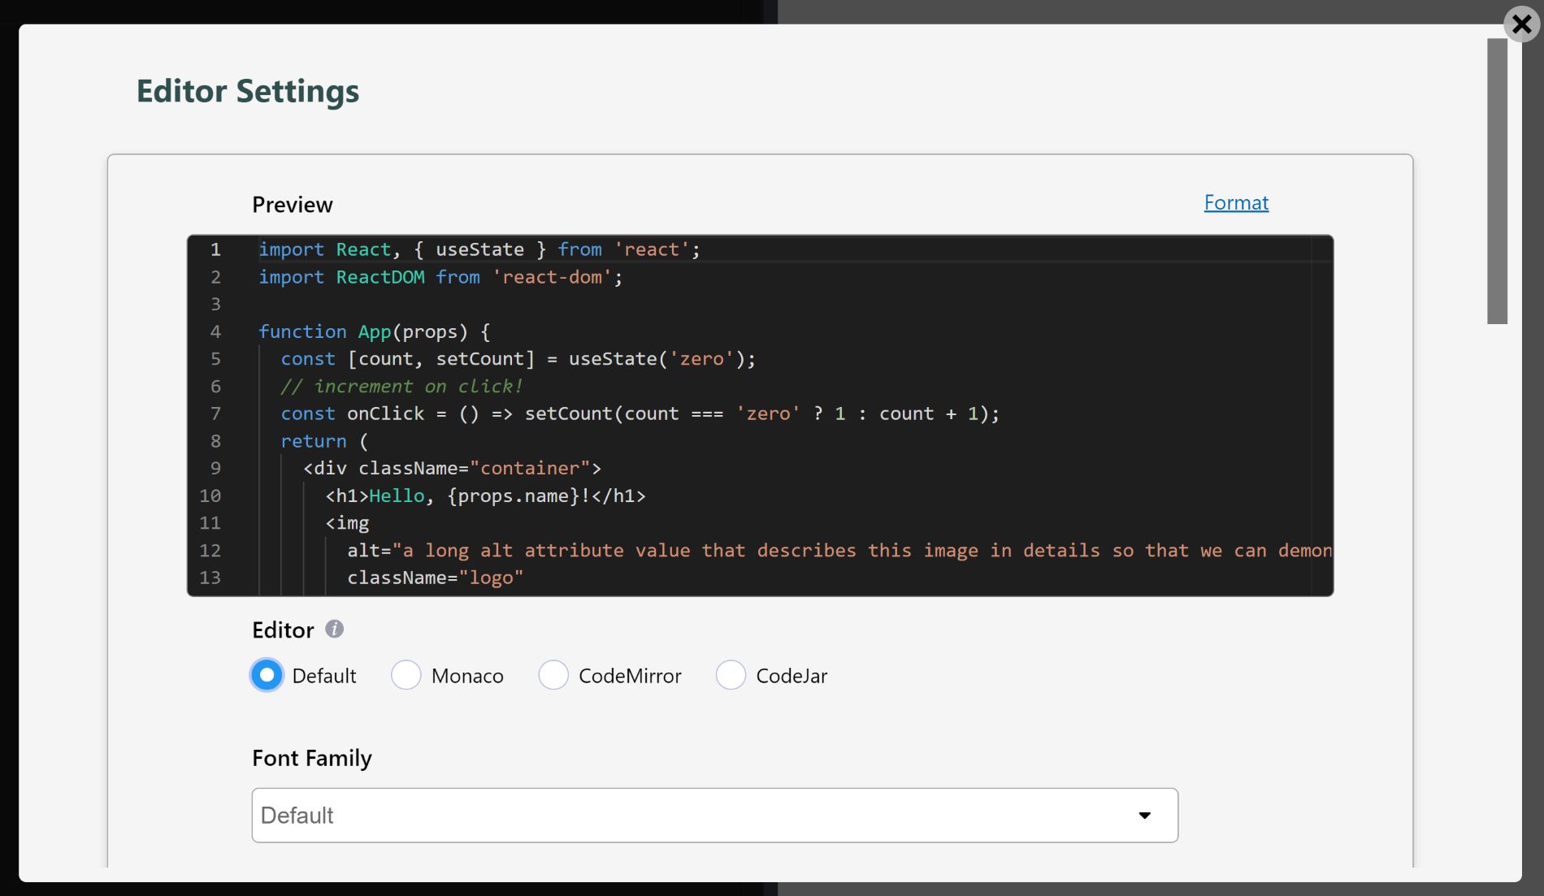Click the Default text in Font Family field
The image size is (1544, 896).
[x=297, y=815]
